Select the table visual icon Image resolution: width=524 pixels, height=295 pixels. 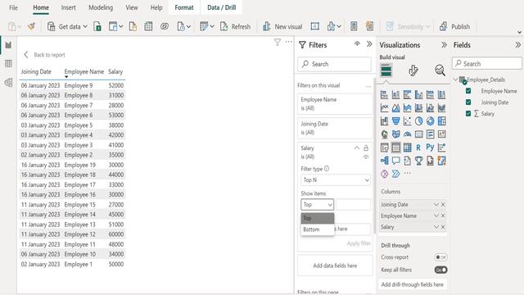click(x=396, y=147)
